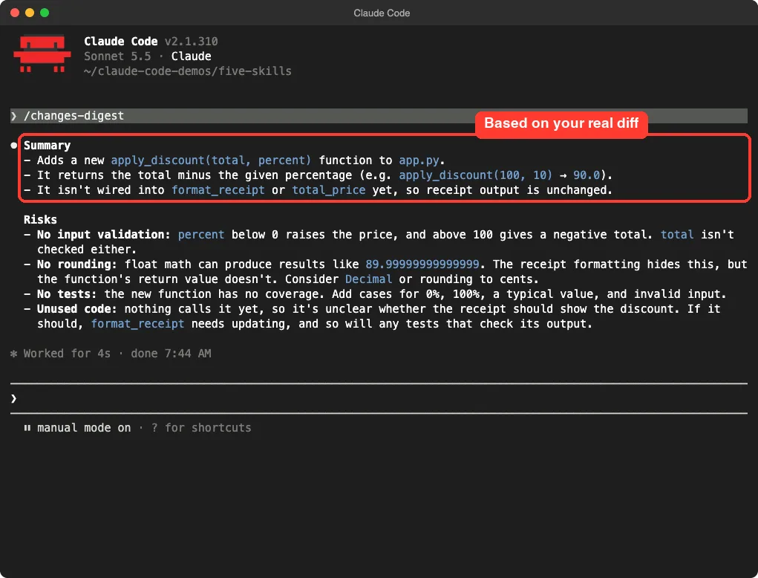Click the yellow minimize window button

click(x=30, y=13)
